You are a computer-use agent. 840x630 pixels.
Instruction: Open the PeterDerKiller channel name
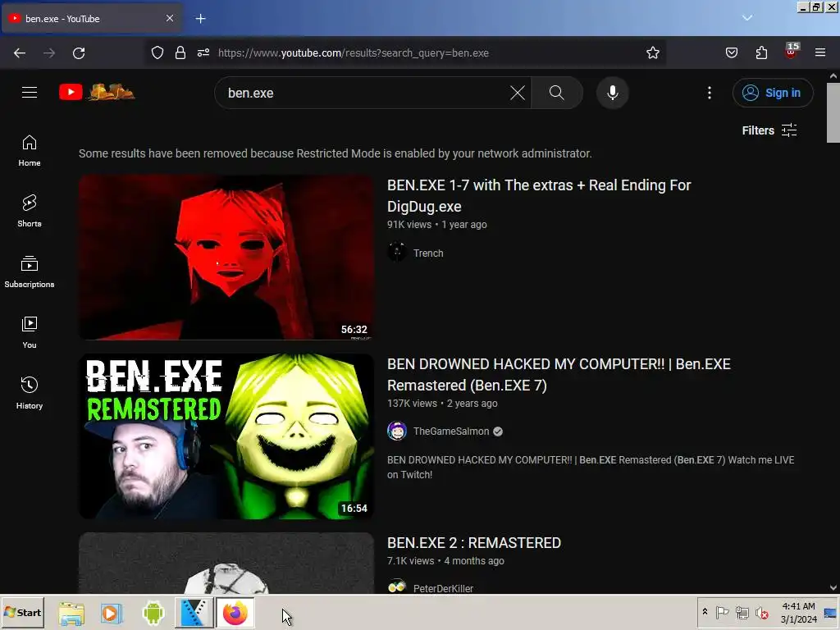[443, 588]
